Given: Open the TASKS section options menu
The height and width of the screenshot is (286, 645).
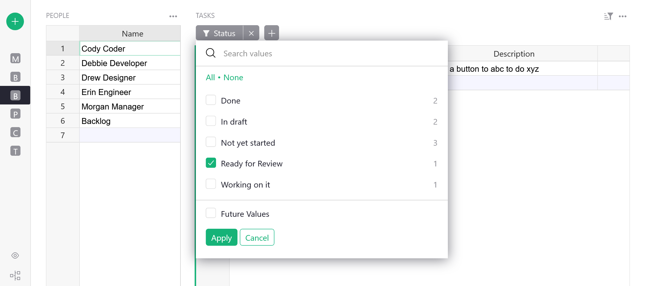Looking at the screenshot, I should pos(623,16).
